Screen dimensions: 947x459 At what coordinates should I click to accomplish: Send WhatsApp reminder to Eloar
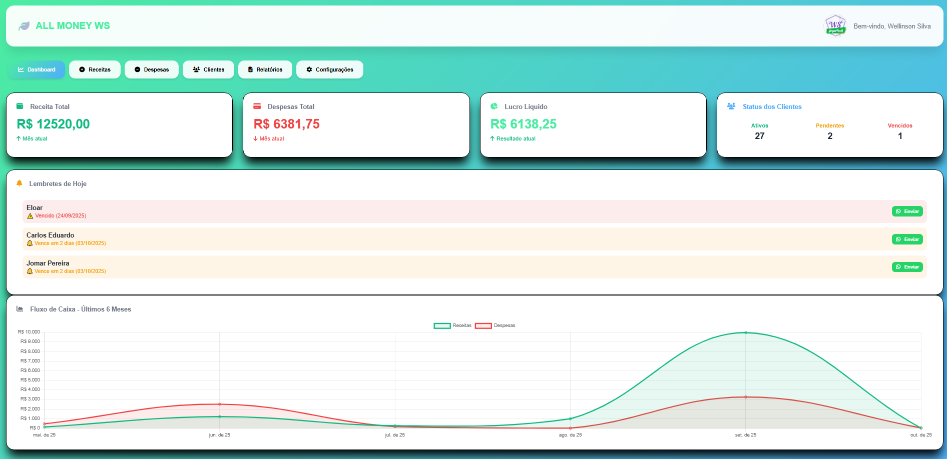[907, 211]
